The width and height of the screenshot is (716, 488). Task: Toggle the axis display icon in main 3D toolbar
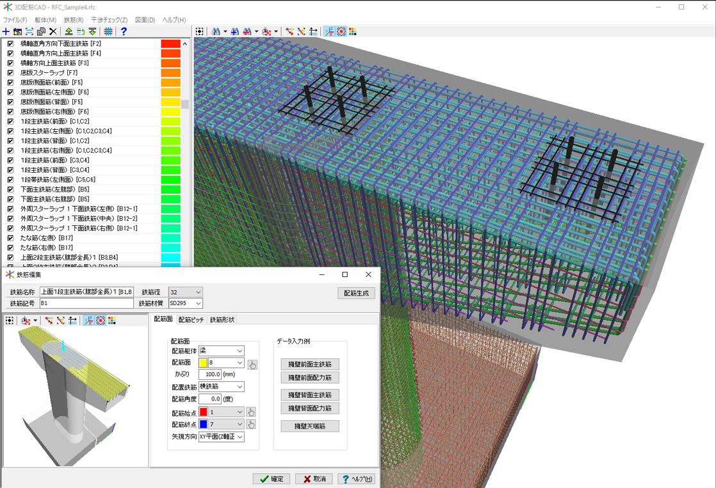click(329, 31)
